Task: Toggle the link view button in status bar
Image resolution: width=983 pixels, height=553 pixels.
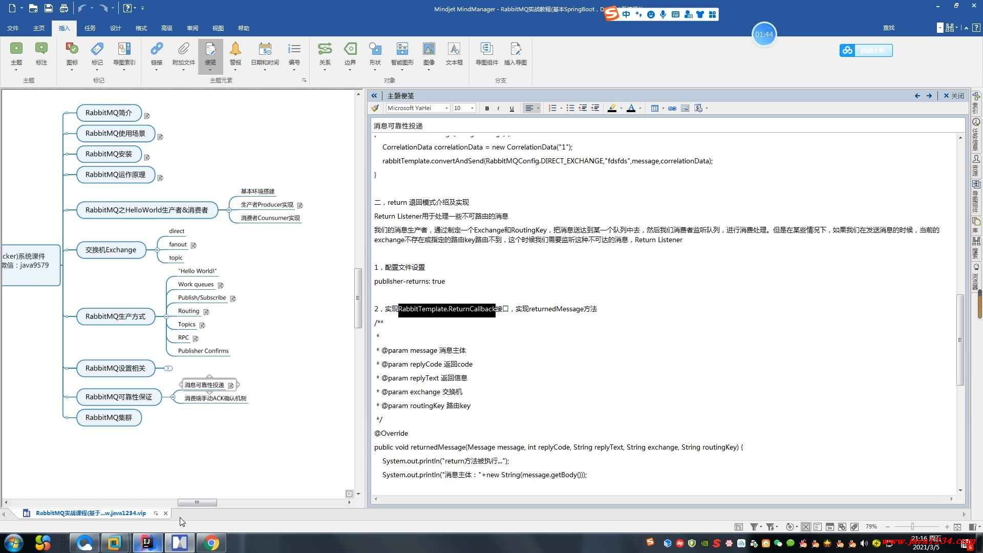Action: [842, 527]
